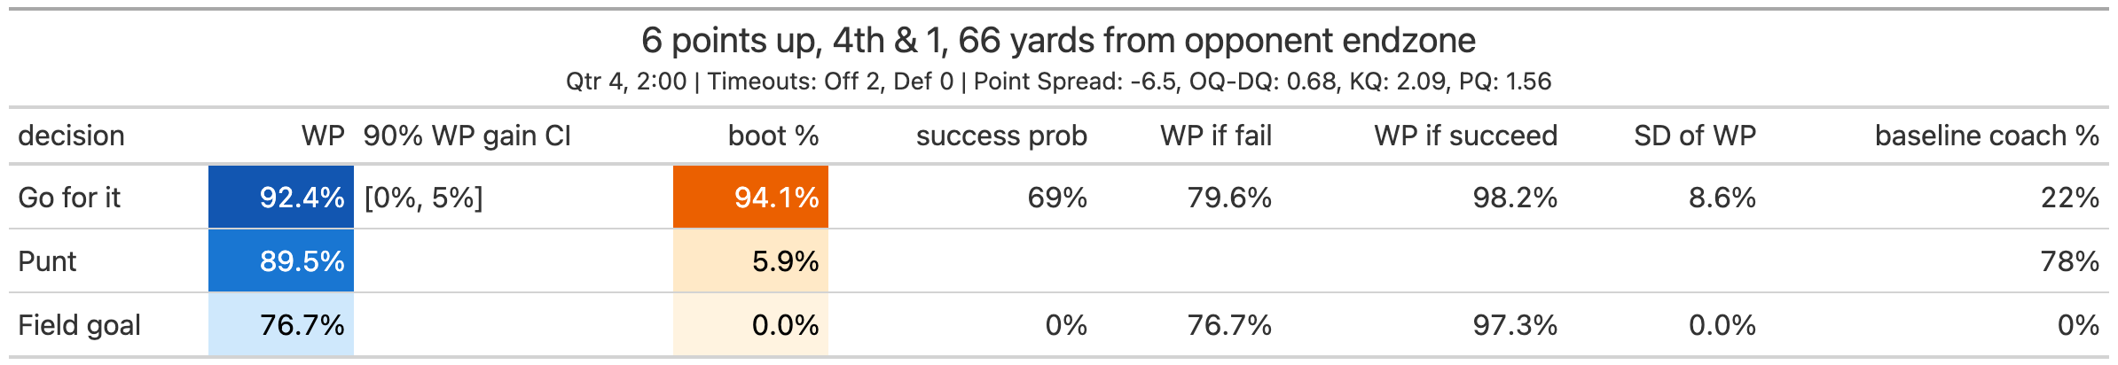Click the 5.9% boot cell for Punt
2118x365 pixels.
pyautogui.click(x=750, y=260)
